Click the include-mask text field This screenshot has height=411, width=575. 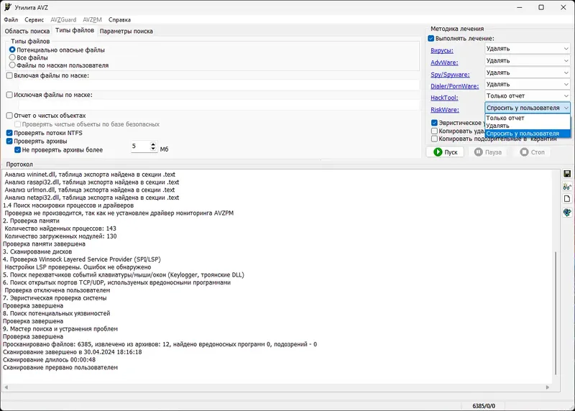tap(218, 85)
